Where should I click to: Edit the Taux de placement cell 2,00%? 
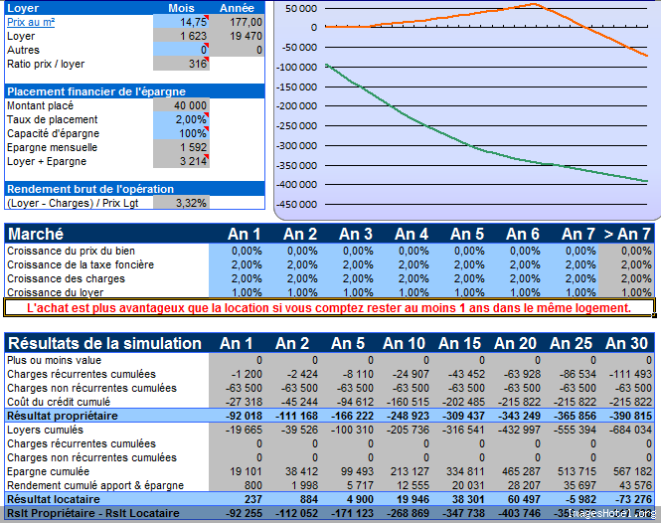tap(181, 119)
